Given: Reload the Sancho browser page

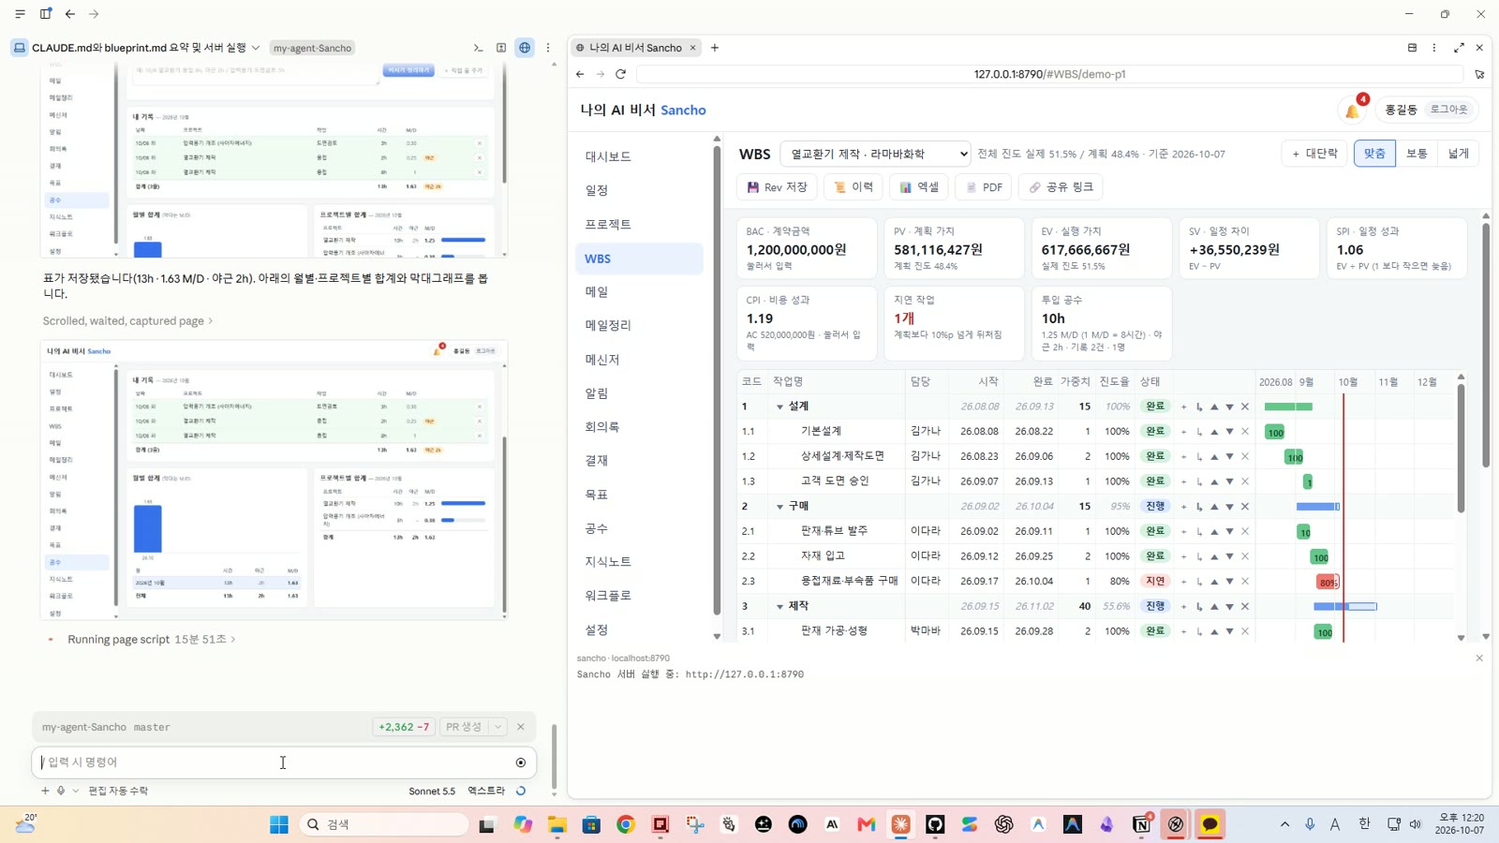Looking at the screenshot, I should [x=620, y=74].
